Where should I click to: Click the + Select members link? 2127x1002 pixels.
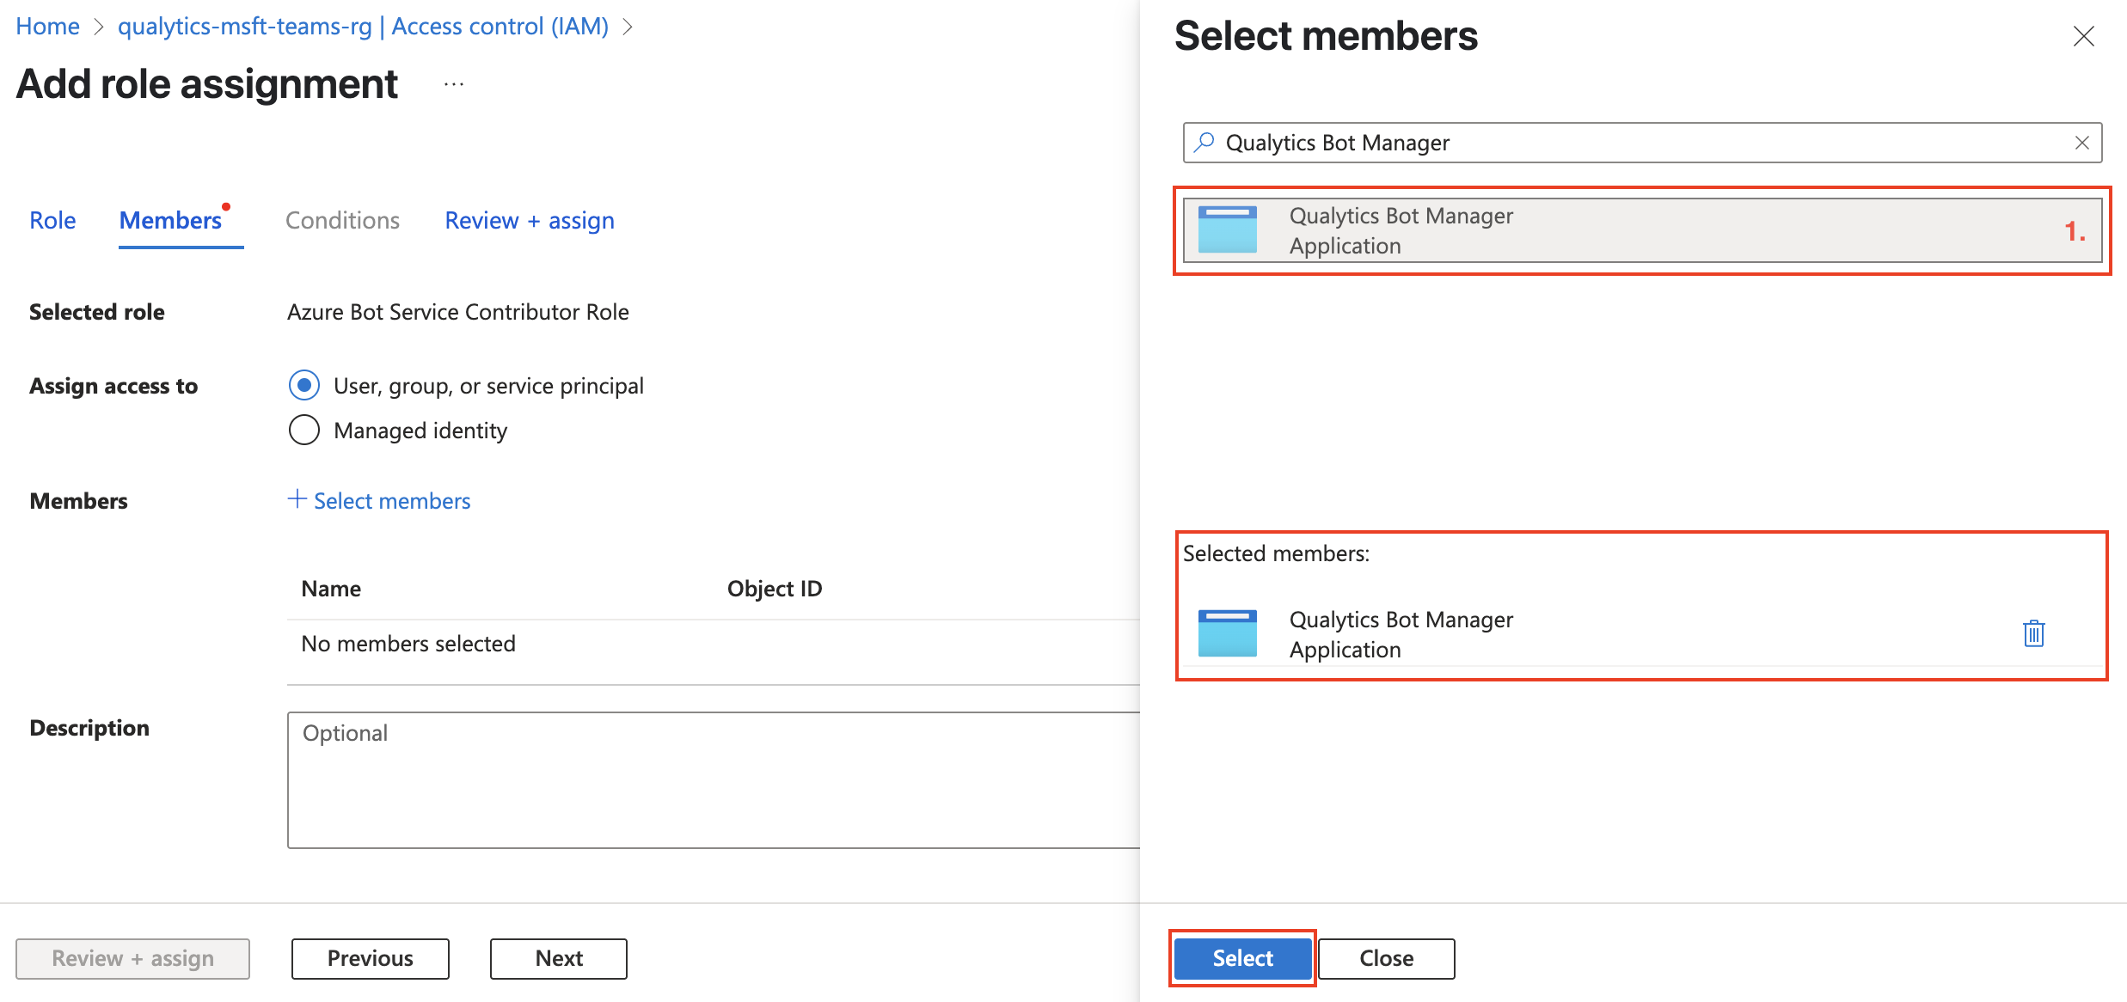[x=379, y=500]
